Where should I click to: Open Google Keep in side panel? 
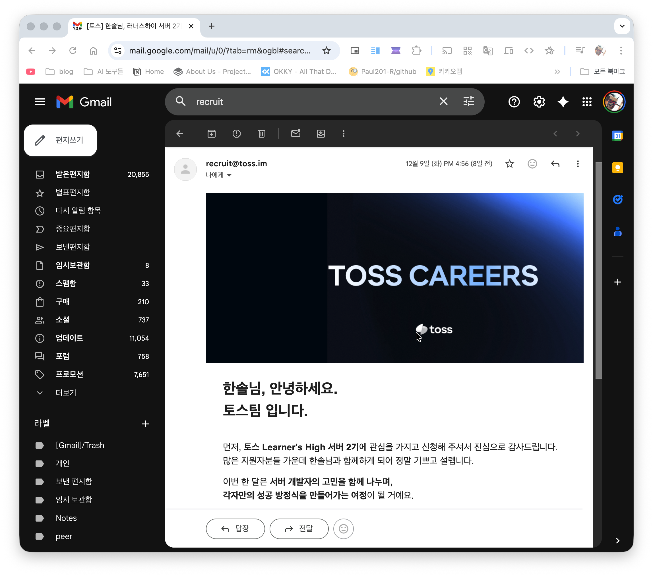pos(617,168)
